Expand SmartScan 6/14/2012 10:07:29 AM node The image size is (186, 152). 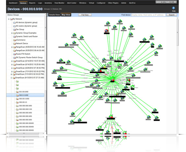(x=12, y=61)
